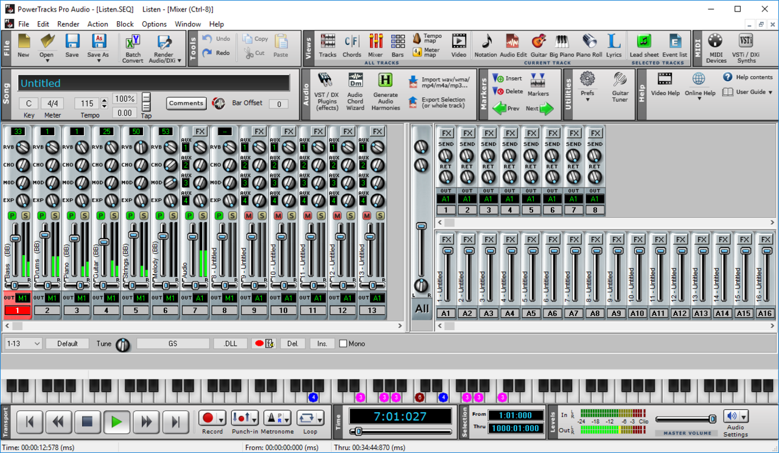This screenshot has width=779, height=453.
Task: Open the Chords view
Action: click(352, 46)
